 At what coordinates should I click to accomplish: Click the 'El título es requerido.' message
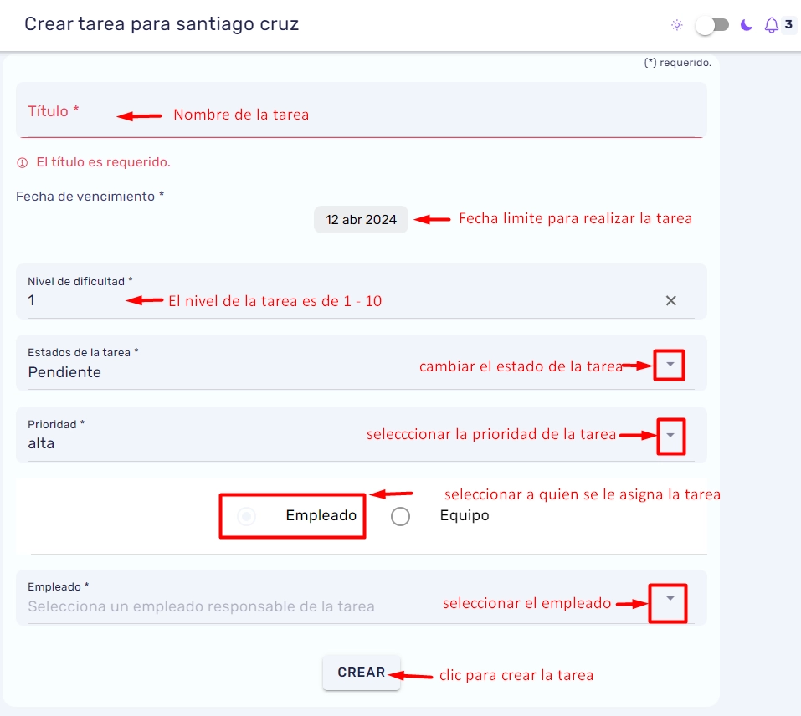click(103, 162)
